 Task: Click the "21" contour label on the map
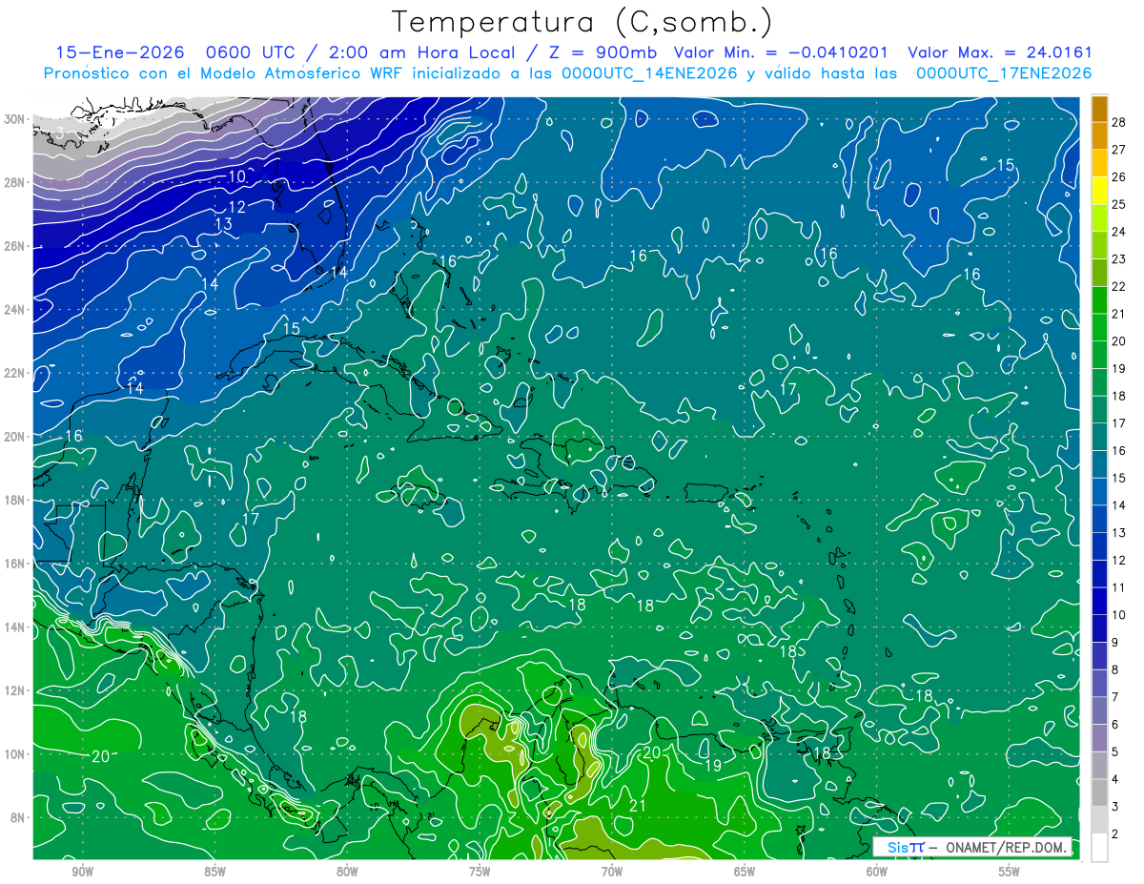pos(638,806)
